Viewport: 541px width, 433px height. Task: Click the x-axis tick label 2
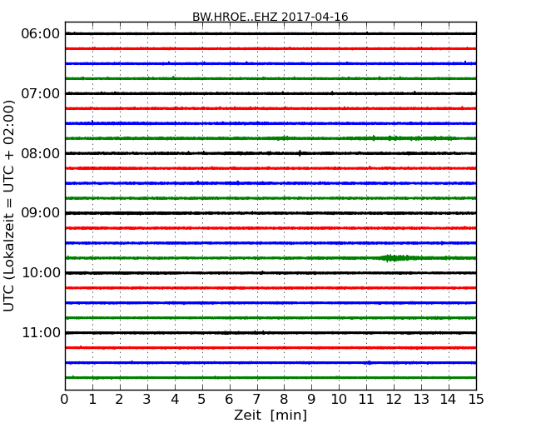tap(120, 400)
